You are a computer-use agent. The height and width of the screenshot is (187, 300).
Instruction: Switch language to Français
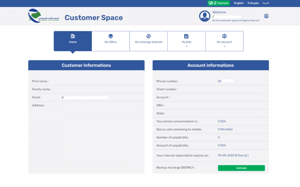point(253,3)
